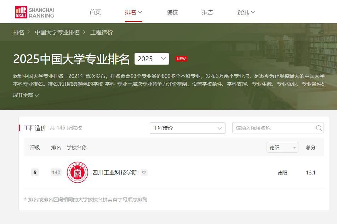The height and width of the screenshot is (224, 337).
Task: Click the 中国大学专业排名 breadcrumb link
Action: [x=57, y=32]
